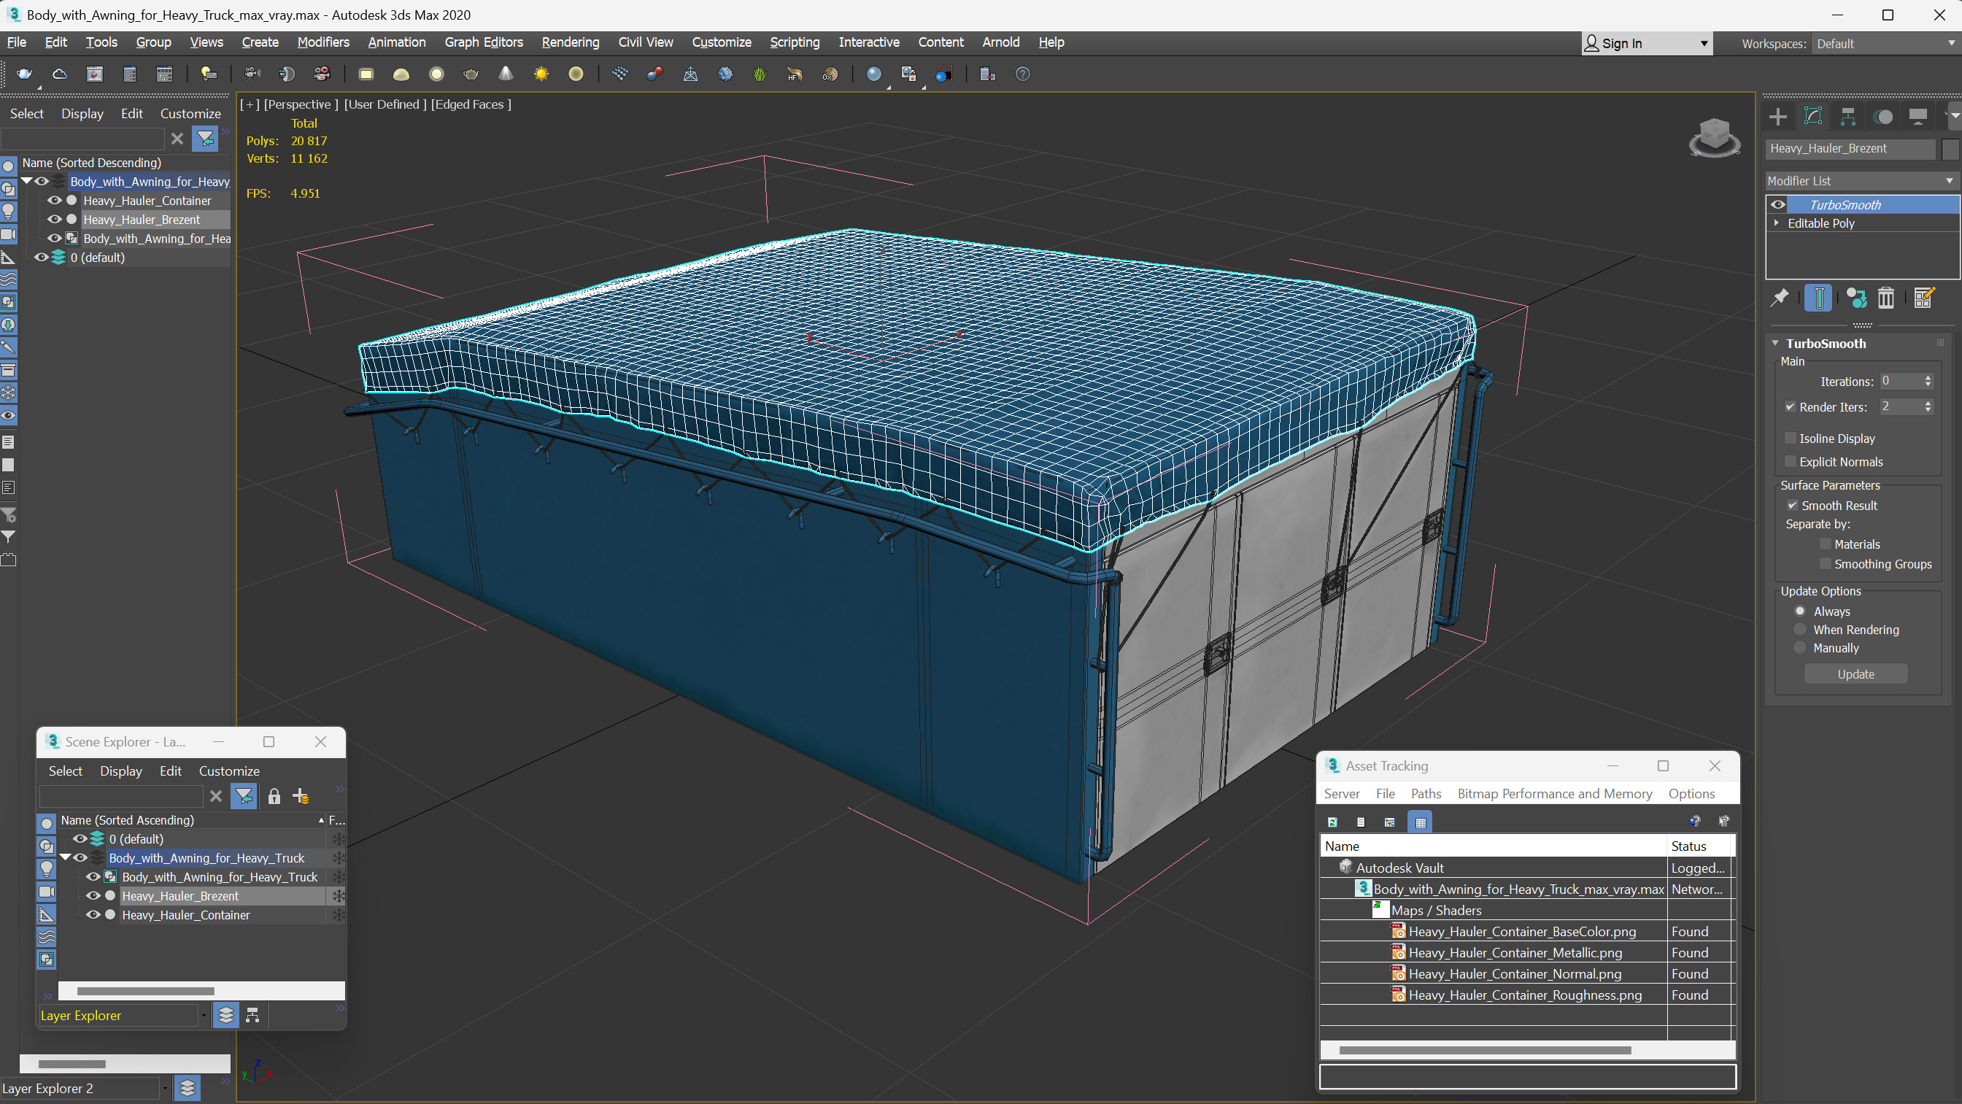Click the teapot render icon in toolbar
Image resolution: width=1962 pixels, height=1104 pixels.
click(24, 74)
